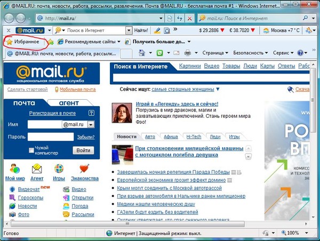Click the Пароль password field
The height and width of the screenshot is (241, 320).
(51, 136)
